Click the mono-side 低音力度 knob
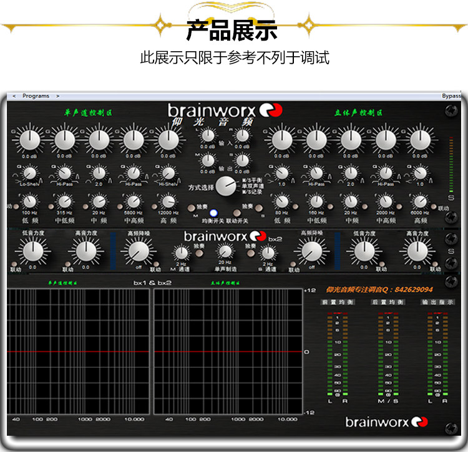Screen dimensions: 468x452 [33, 252]
